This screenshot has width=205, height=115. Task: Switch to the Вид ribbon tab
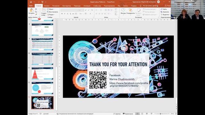pos(119,6)
